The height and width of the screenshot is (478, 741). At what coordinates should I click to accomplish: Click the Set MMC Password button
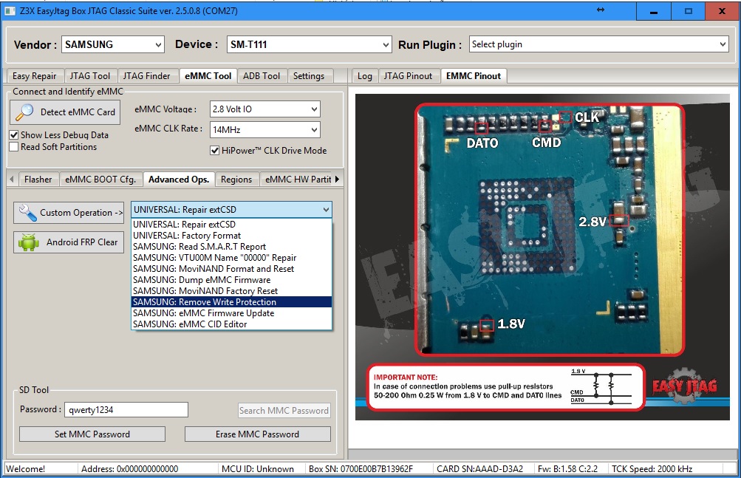tap(92, 434)
